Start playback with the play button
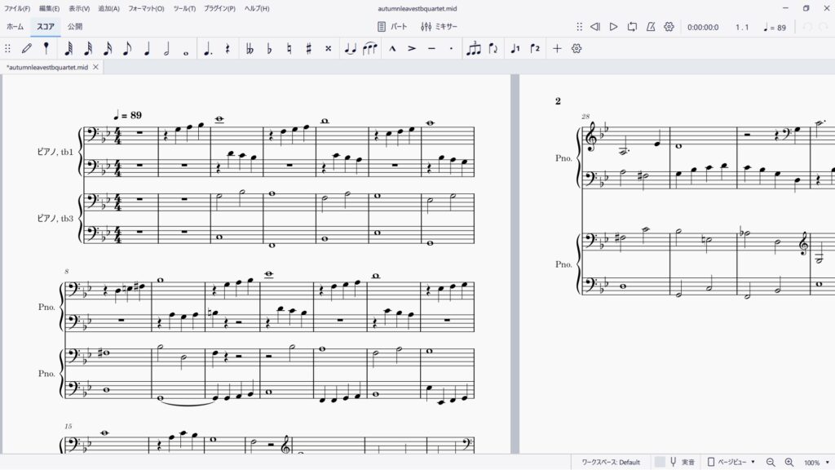 tap(613, 27)
